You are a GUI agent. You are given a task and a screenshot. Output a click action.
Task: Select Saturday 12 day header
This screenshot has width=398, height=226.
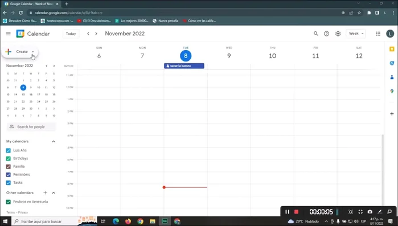[359, 56]
